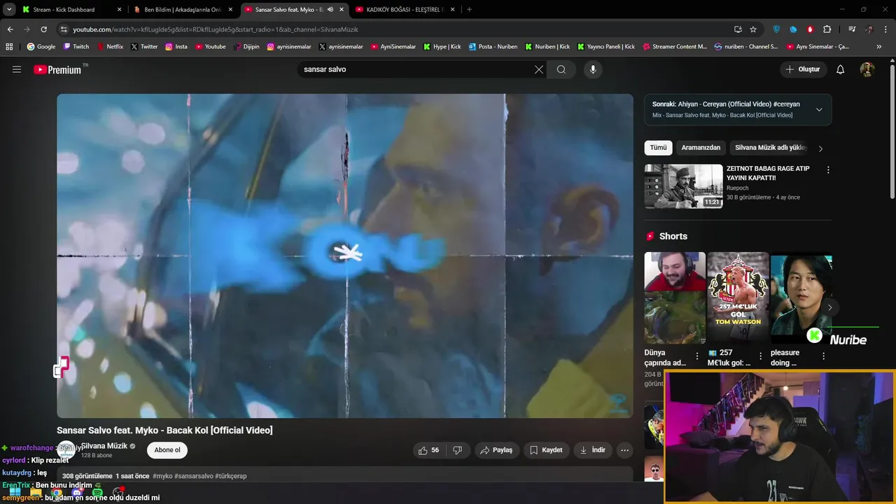Open the tab search dropdown arrow
The width and height of the screenshot is (896, 504).
tap(9, 9)
